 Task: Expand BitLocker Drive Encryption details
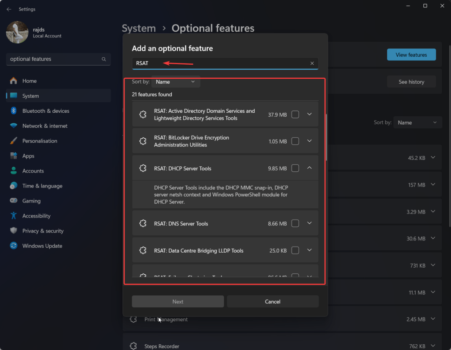click(310, 141)
